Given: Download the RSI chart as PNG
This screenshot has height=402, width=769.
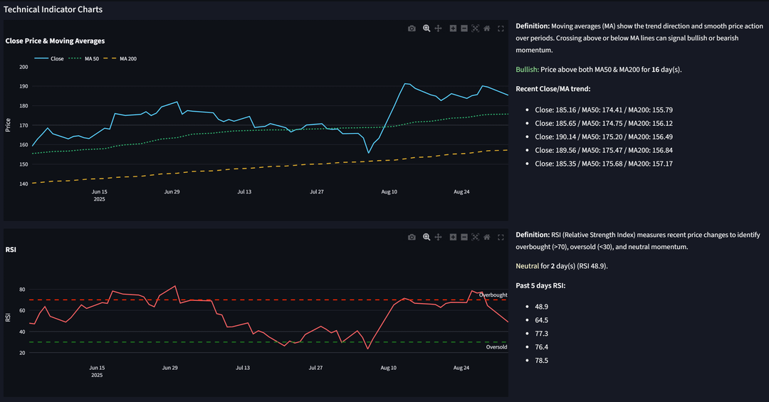Looking at the screenshot, I should point(412,237).
